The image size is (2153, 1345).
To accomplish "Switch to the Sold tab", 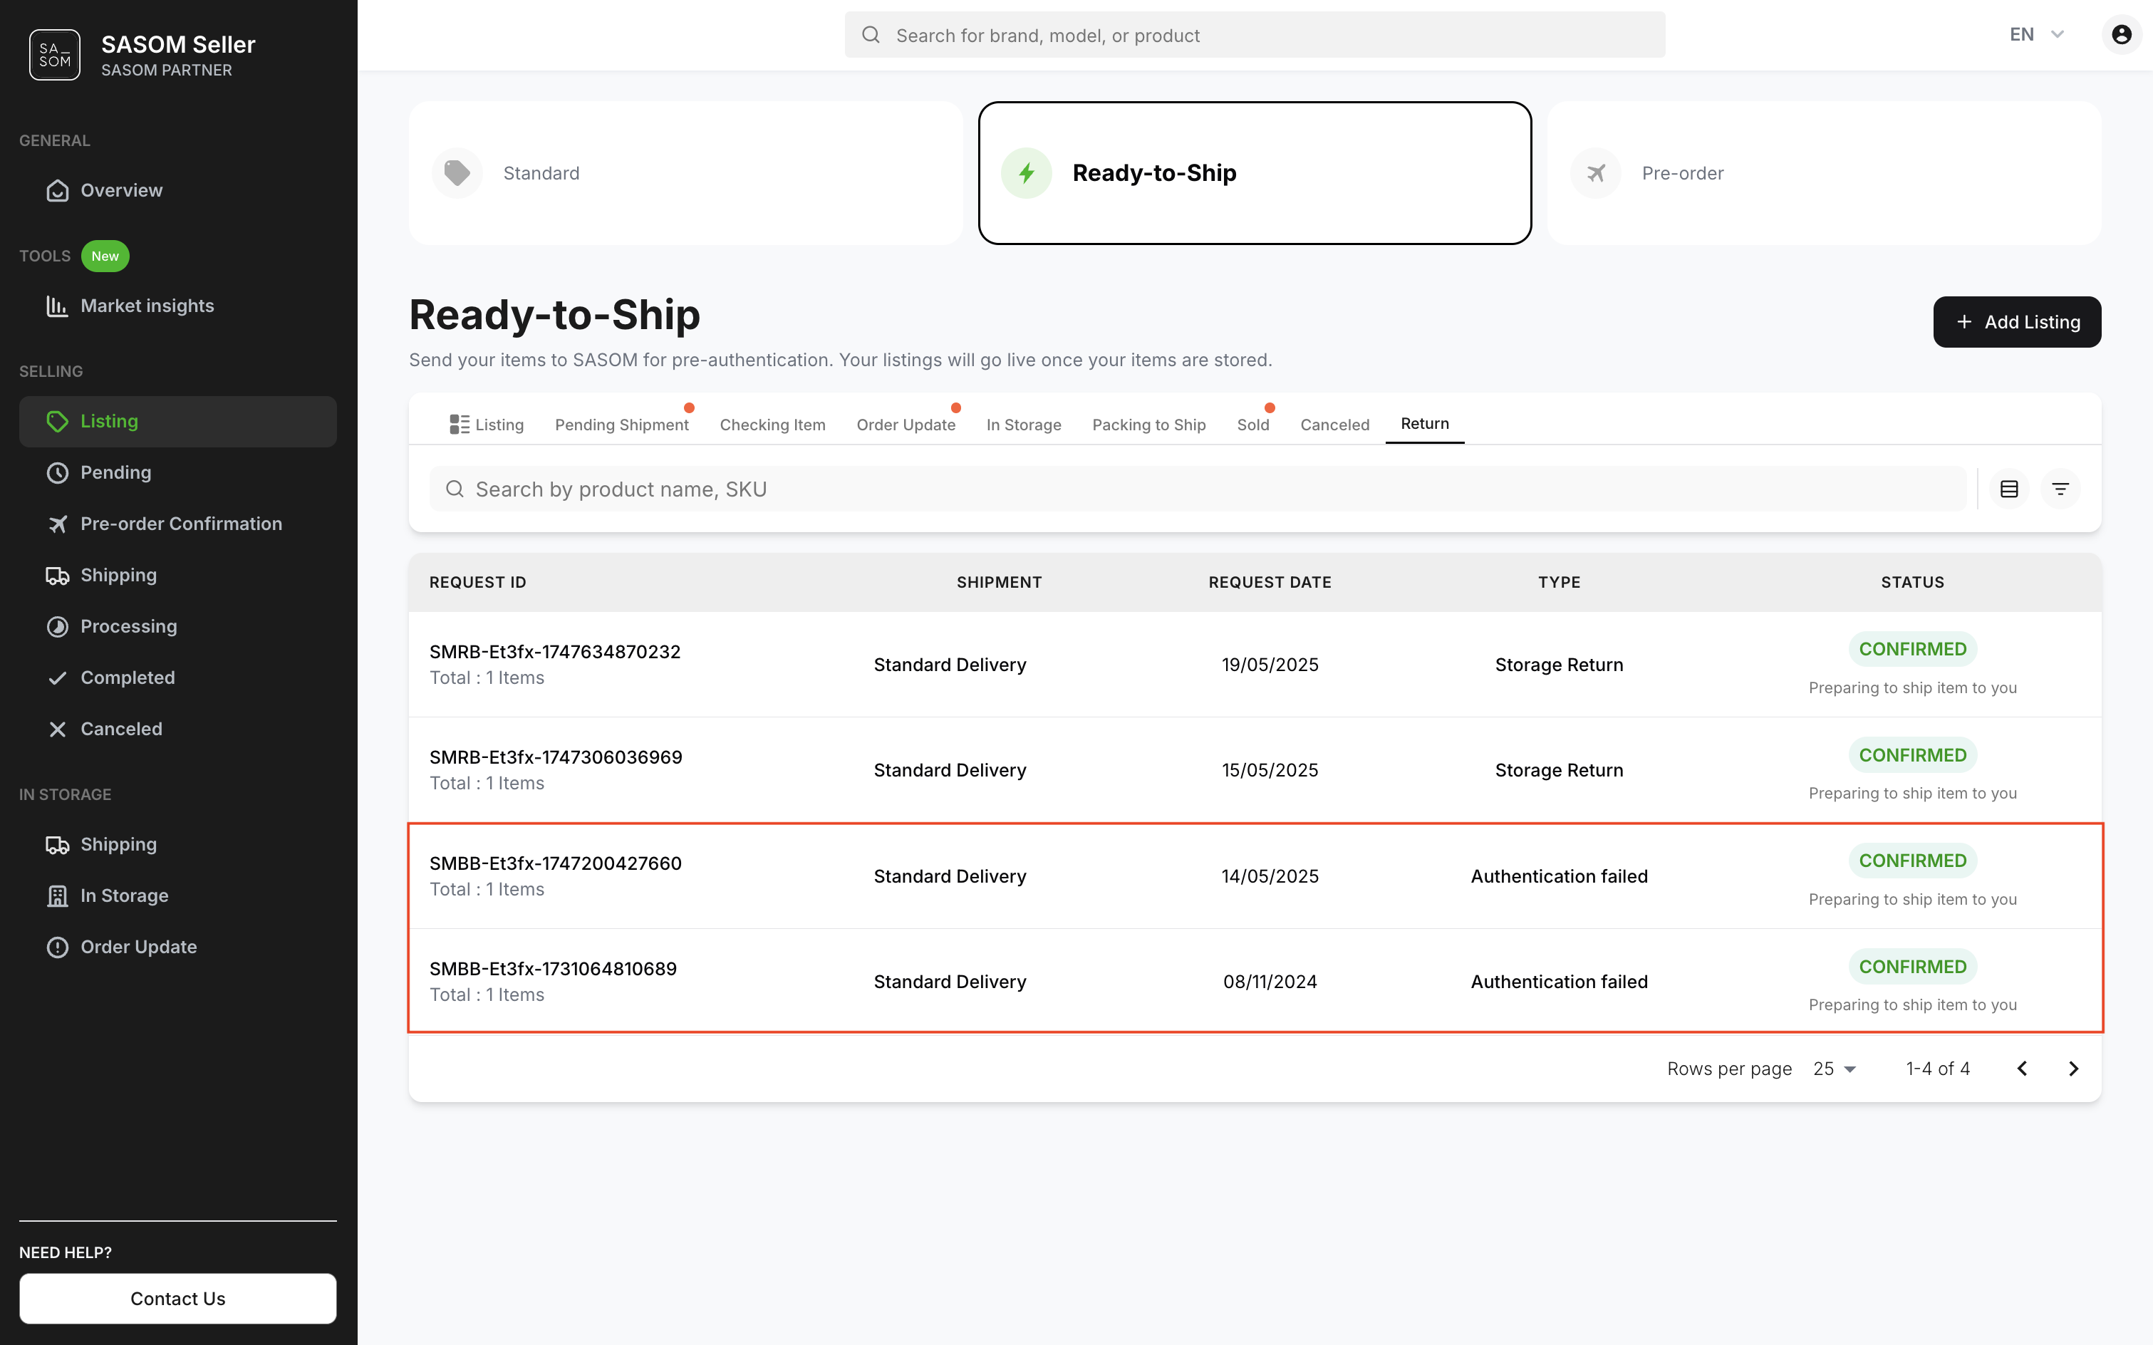I will pos(1252,425).
